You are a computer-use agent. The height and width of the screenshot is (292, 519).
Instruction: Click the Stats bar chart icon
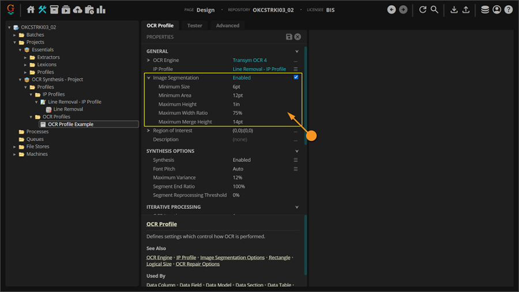point(101,10)
